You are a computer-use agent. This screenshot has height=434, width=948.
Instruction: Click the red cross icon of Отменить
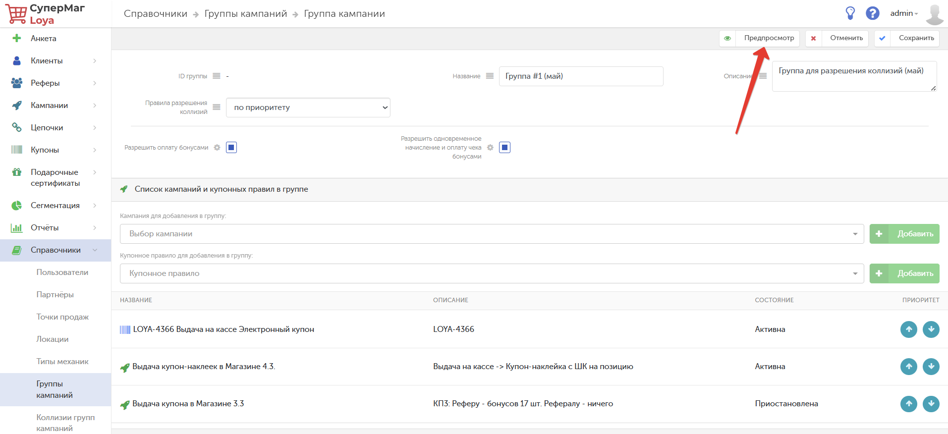[813, 38]
